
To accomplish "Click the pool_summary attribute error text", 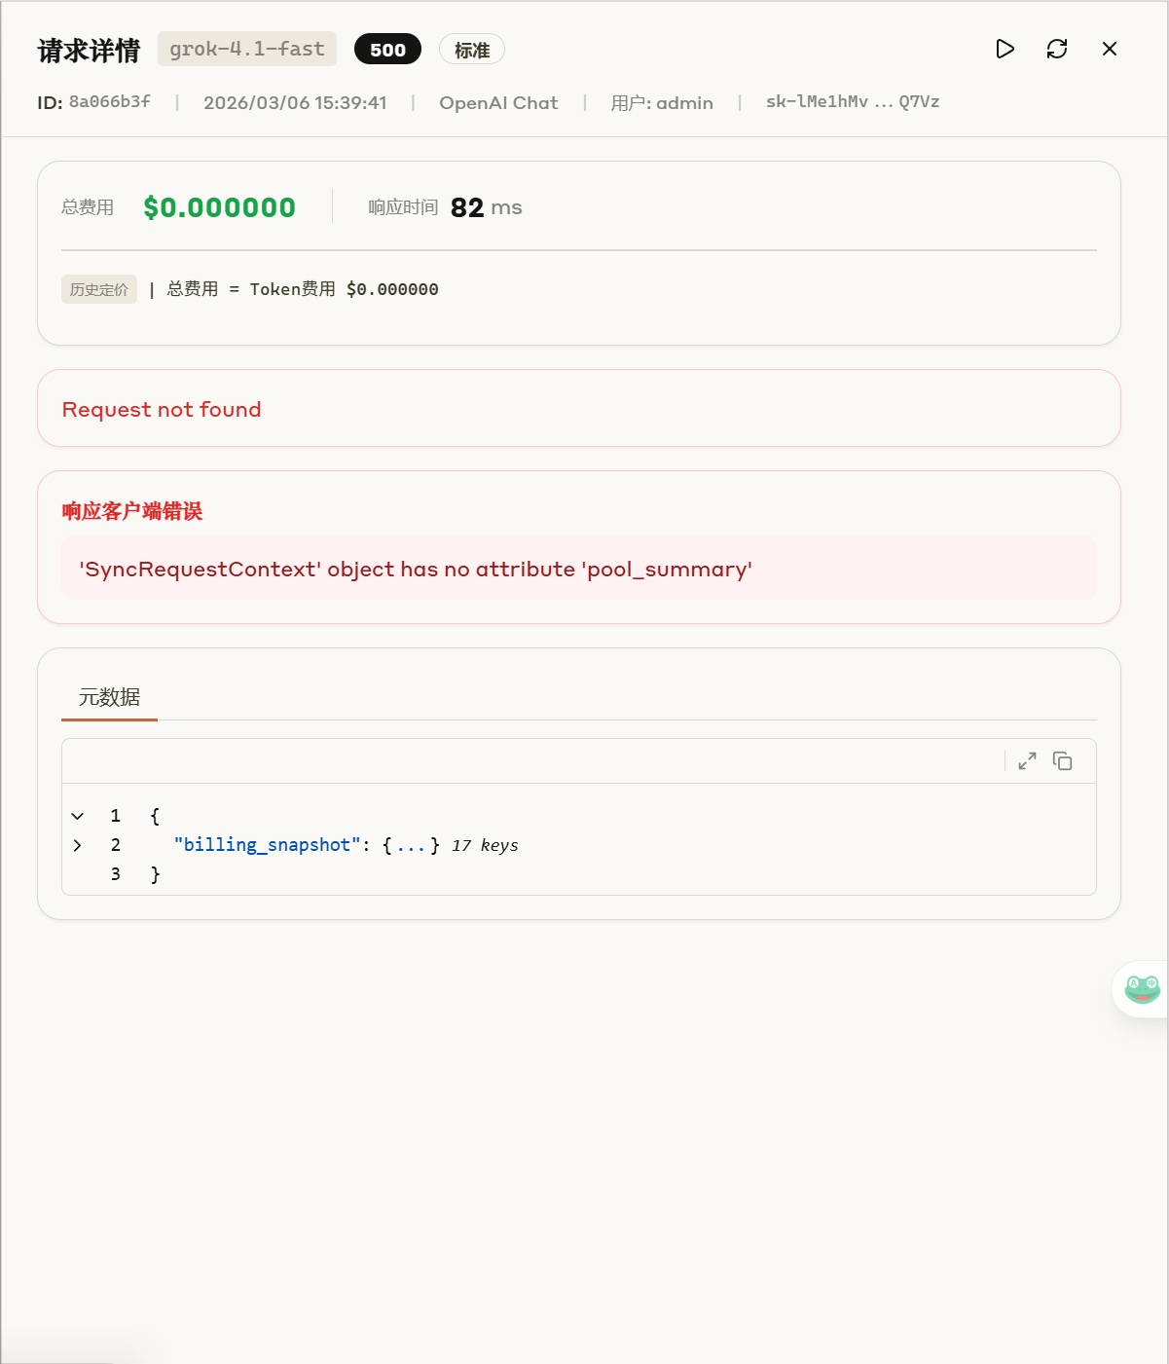I will pos(416,569).
